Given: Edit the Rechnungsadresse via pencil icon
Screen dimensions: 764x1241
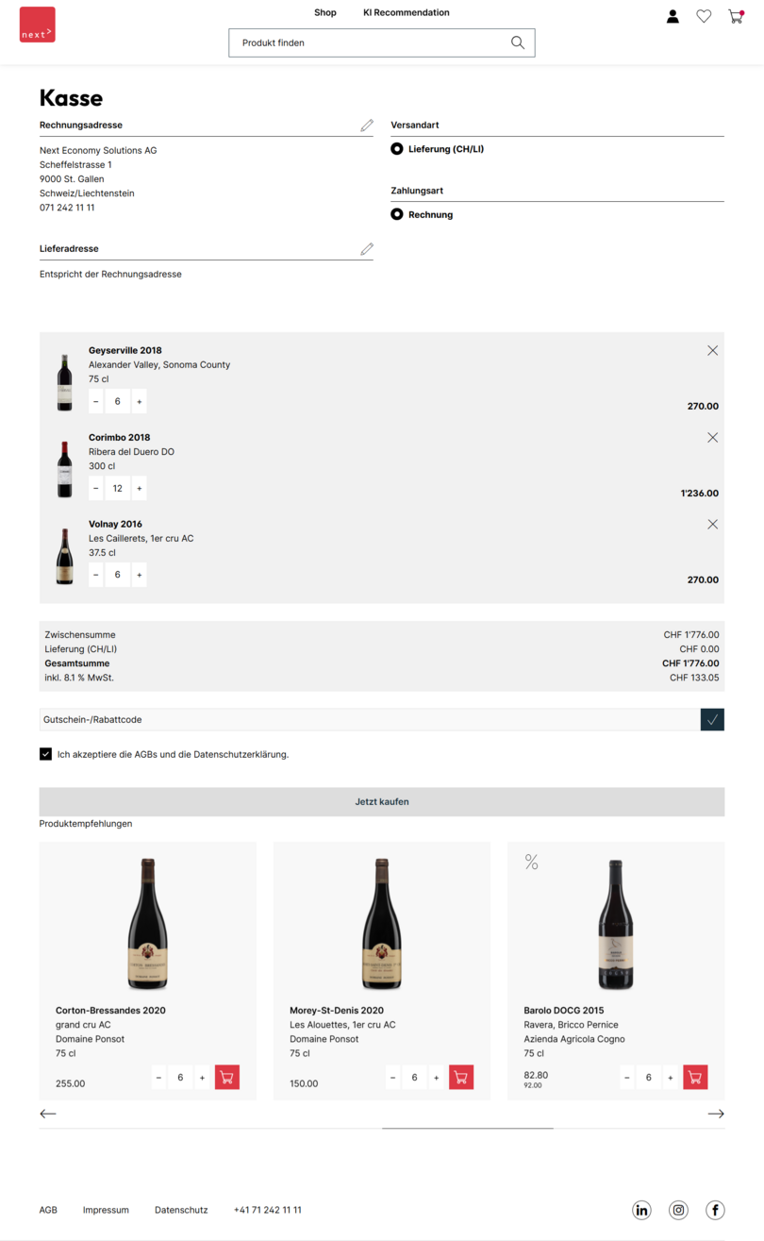Looking at the screenshot, I should [x=367, y=124].
